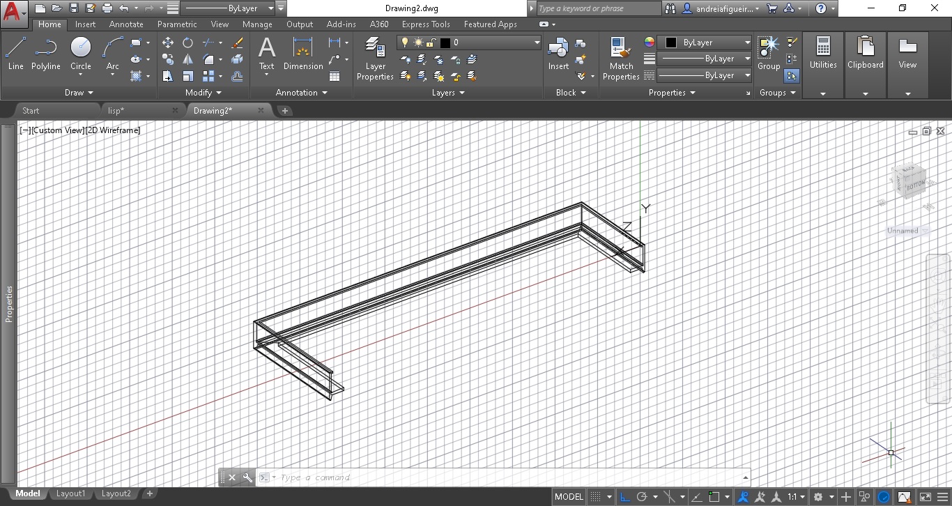The height and width of the screenshot is (506, 952).
Task: Open the ByLayer color dropdown
Action: point(705,43)
